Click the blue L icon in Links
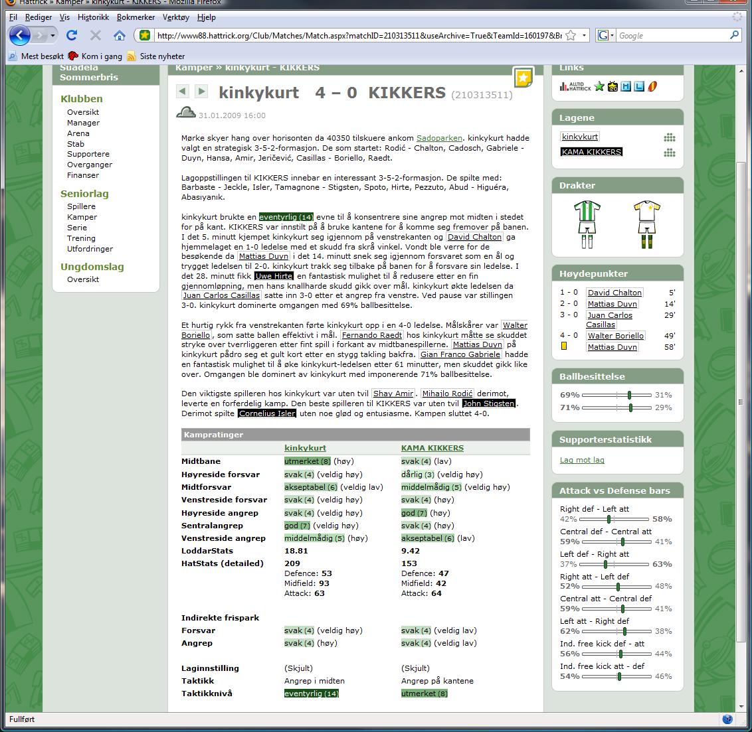Viewport: 752px width, 732px height. (639, 87)
